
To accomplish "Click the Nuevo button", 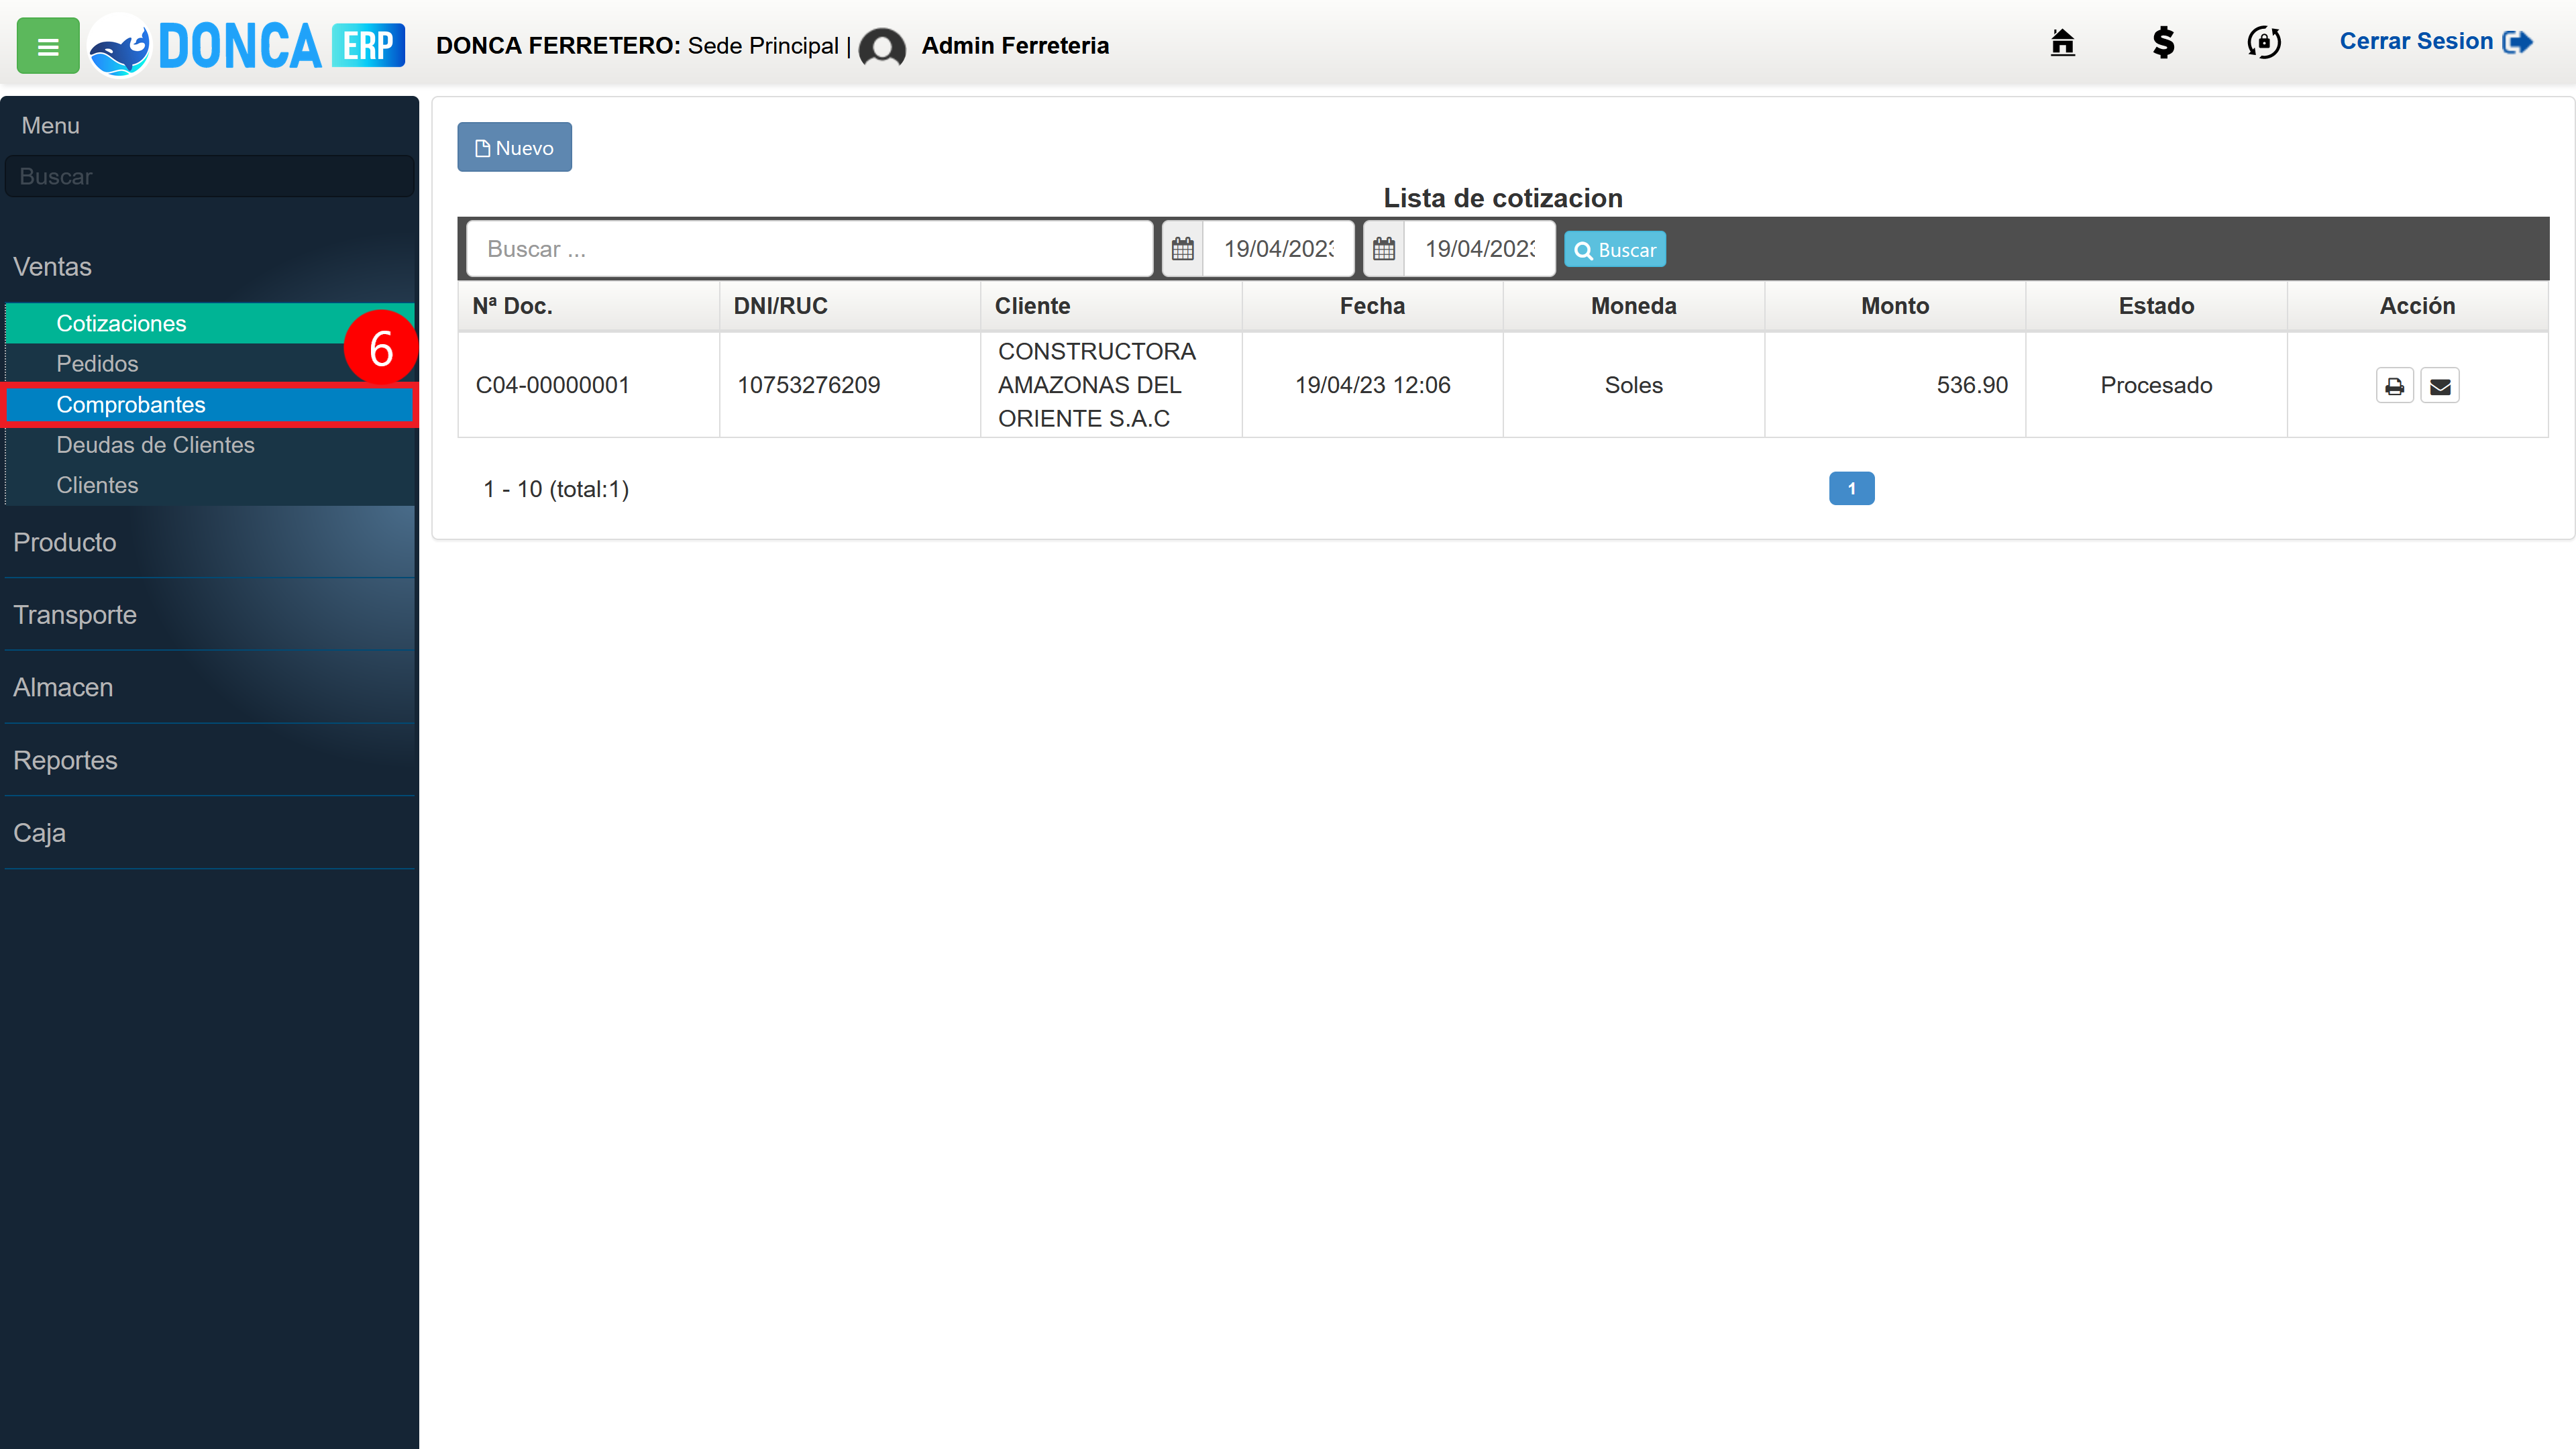I will (x=515, y=148).
